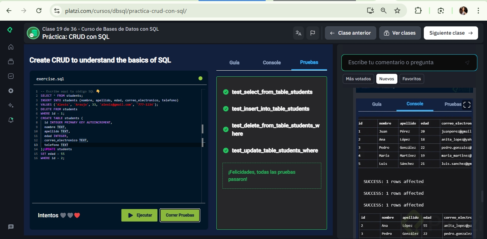The width and height of the screenshot is (487, 239).
Task: Click the green status dot on exercise.sql
Action: pyautogui.click(x=200, y=78)
